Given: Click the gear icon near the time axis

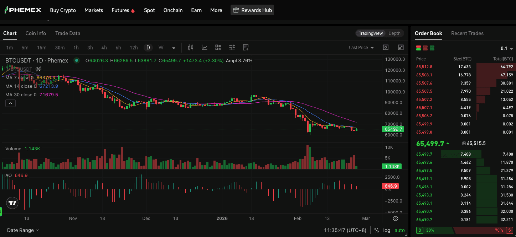Looking at the screenshot, I should (x=395, y=219).
